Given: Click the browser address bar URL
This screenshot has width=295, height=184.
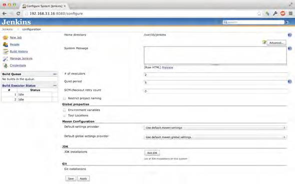Looking at the screenshot, I should point(56,14).
